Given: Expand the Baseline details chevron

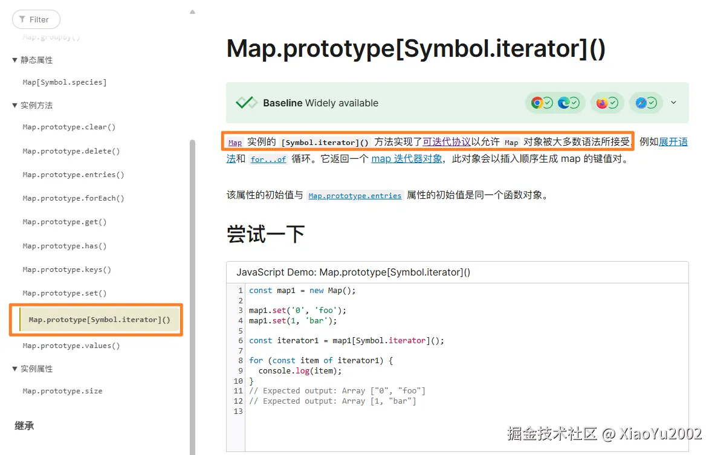Looking at the screenshot, I should (673, 103).
